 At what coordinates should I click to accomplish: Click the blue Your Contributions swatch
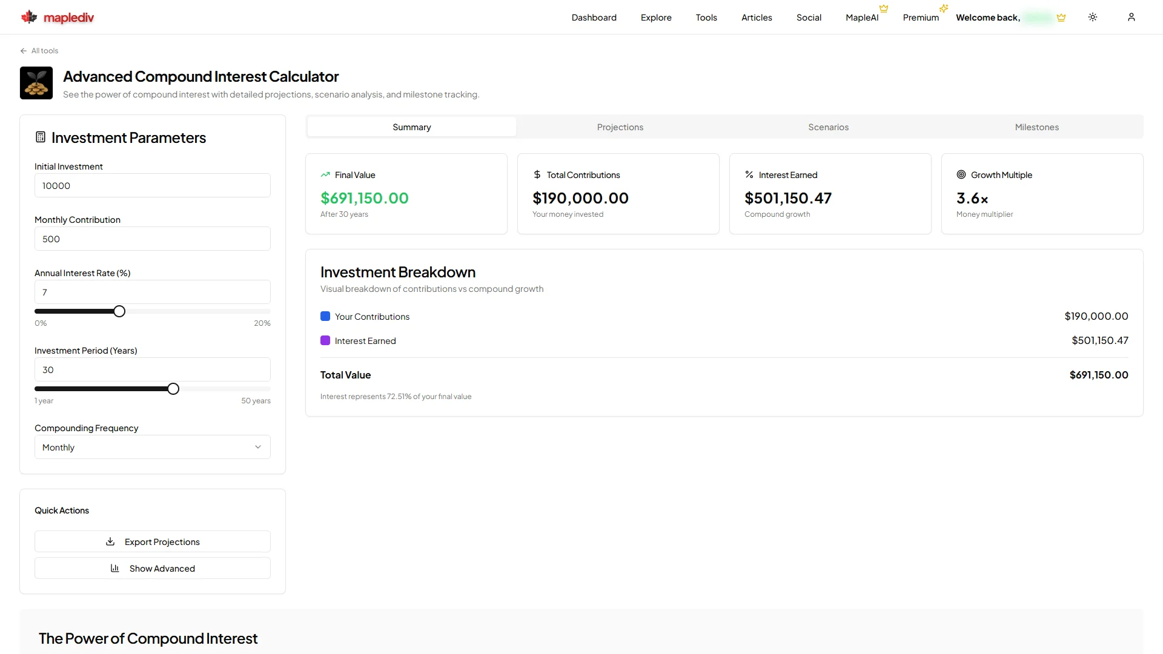[x=325, y=316]
